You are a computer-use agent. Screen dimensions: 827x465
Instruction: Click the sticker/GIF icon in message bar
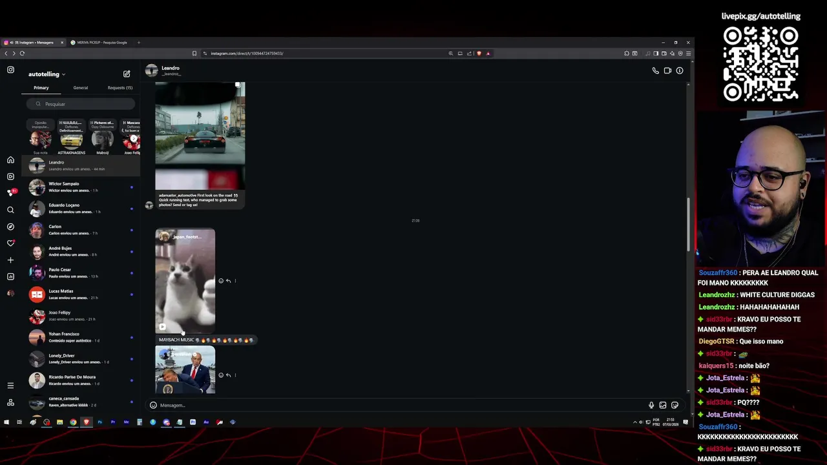pos(675,406)
